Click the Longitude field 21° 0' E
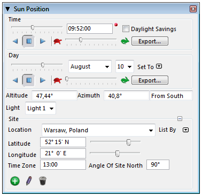 pyautogui.click(x=63, y=153)
